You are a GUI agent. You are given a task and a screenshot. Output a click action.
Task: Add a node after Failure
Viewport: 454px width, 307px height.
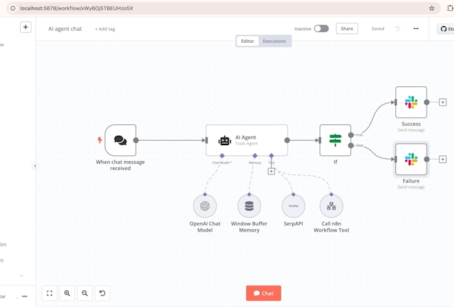443,159
